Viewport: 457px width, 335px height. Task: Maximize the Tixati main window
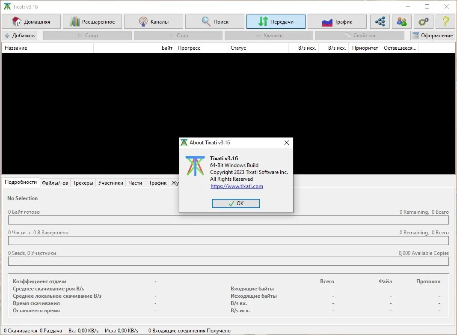point(427,6)
